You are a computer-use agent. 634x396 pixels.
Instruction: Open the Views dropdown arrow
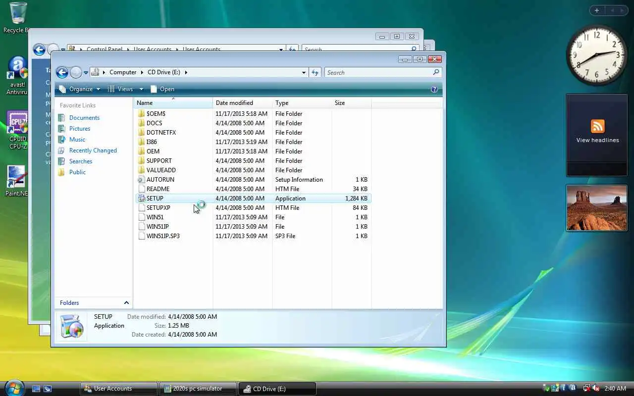[141, 89]
